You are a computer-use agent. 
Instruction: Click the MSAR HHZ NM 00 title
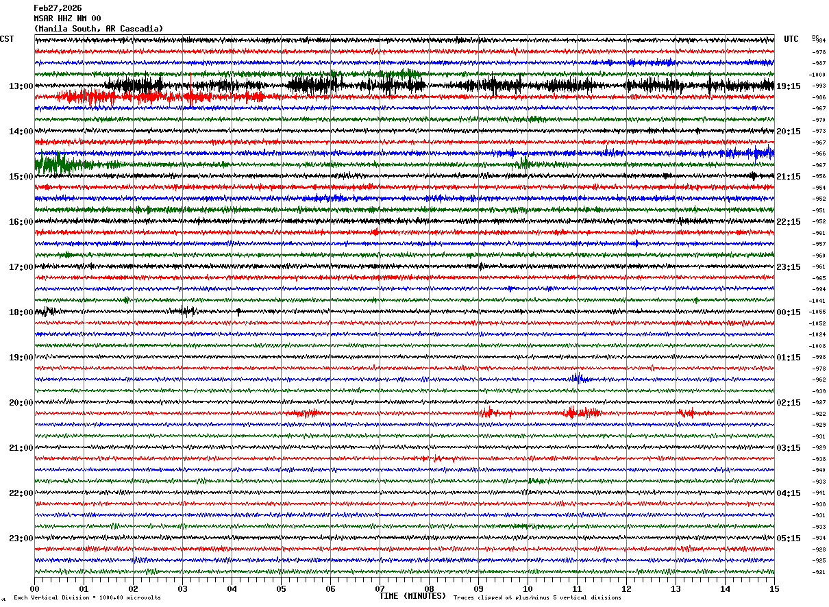[x=67, y=18]
